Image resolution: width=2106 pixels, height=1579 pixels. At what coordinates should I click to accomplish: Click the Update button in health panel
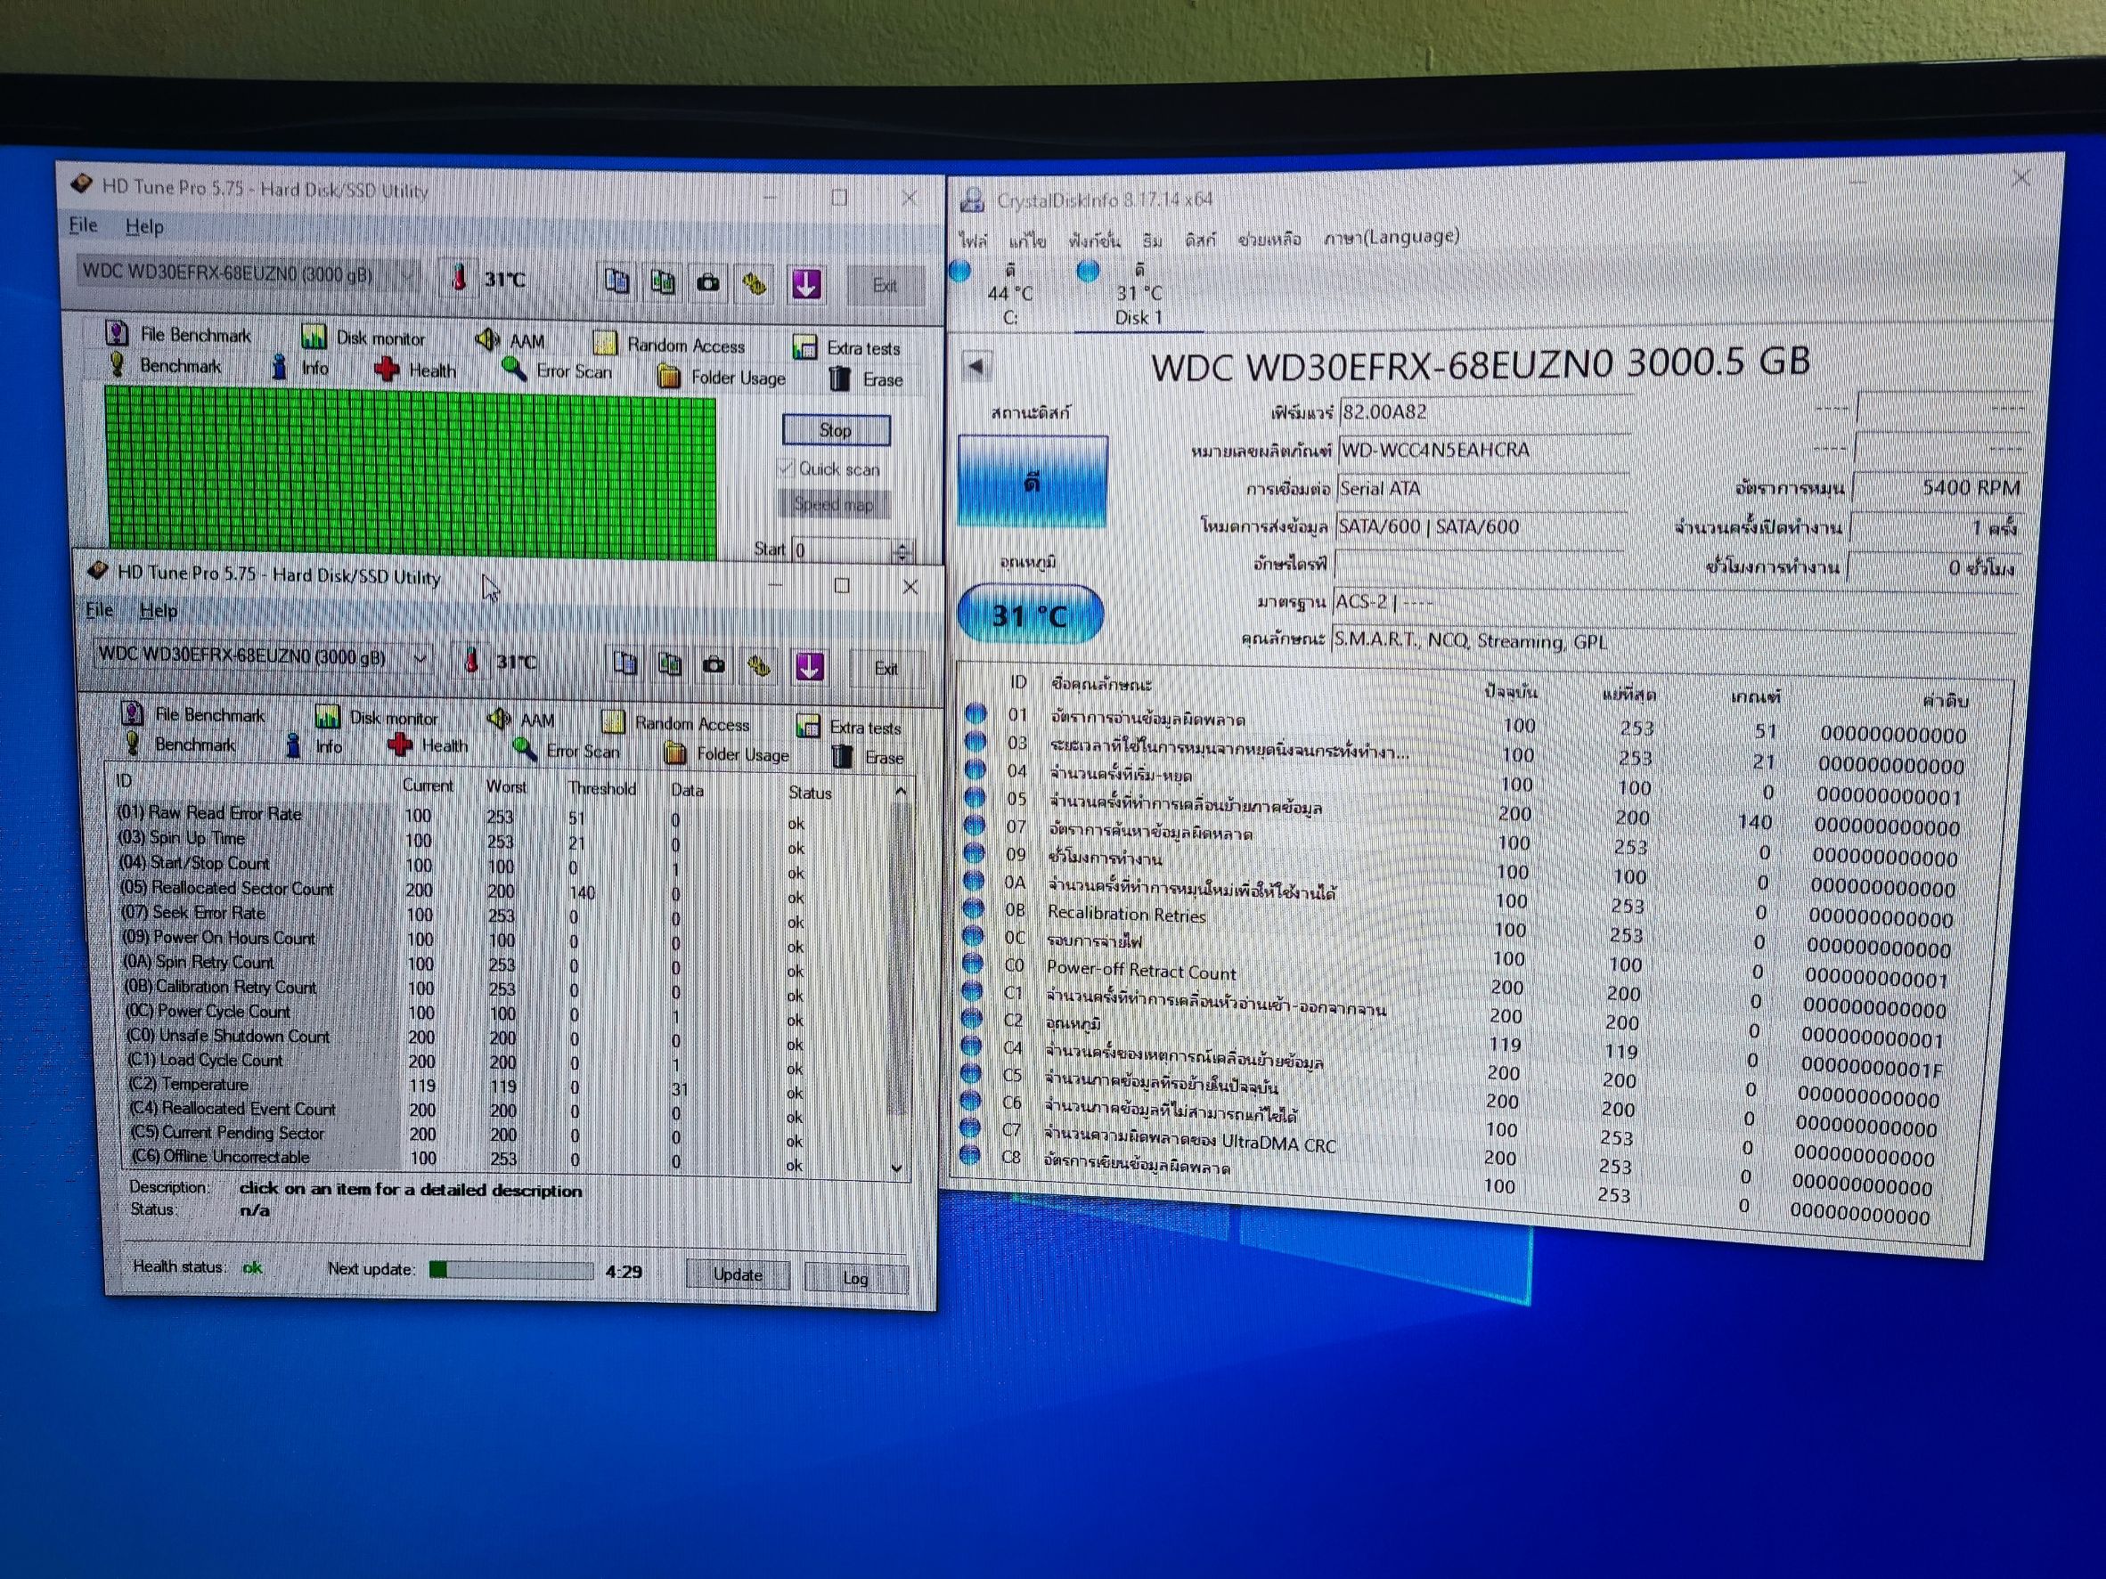[x=737, y=1274]
